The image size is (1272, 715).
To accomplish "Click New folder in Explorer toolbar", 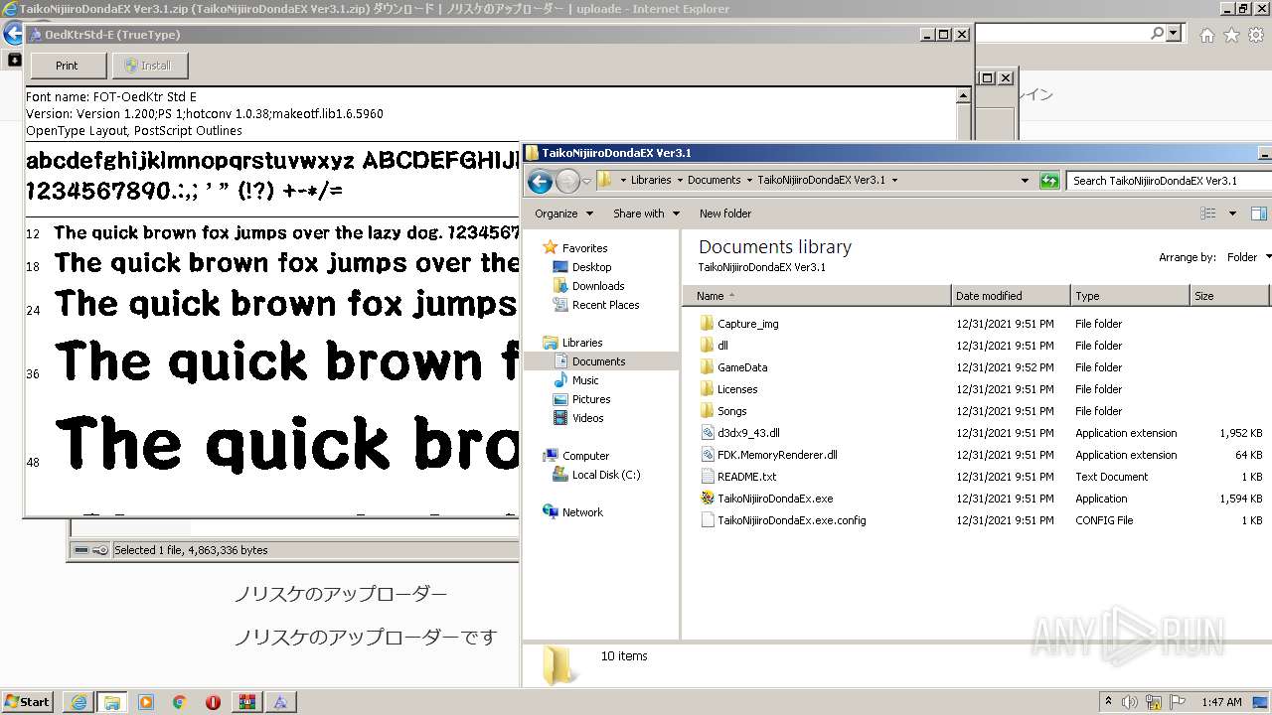I will (725, 214).
